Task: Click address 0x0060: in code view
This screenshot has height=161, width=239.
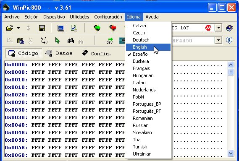Action: (x=16, y=155)
